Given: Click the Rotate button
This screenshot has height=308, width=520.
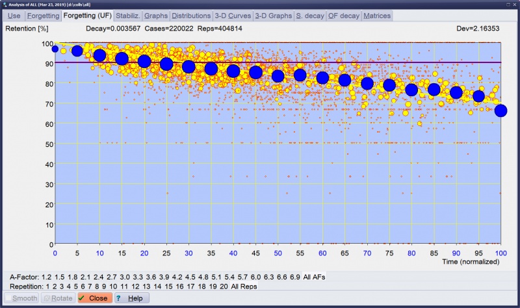Looking at the screenshot, I should [58, 298].
